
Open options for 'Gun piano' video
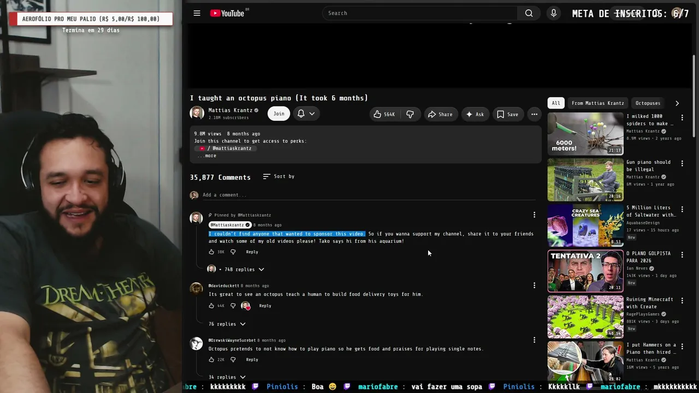coord(682,163)
